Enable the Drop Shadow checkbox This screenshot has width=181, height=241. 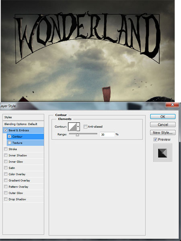(x=6, y=199)
